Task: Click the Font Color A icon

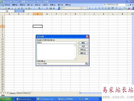Action: pyautogui.click(x=129, y=8)
